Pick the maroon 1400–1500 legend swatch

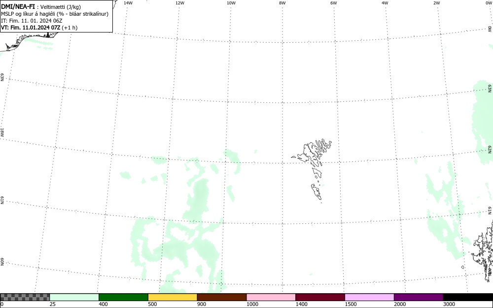pos(320,297)
